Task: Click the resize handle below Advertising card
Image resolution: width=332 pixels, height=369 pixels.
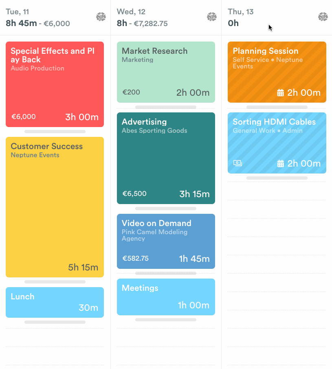Action: [x=166, y=209]
